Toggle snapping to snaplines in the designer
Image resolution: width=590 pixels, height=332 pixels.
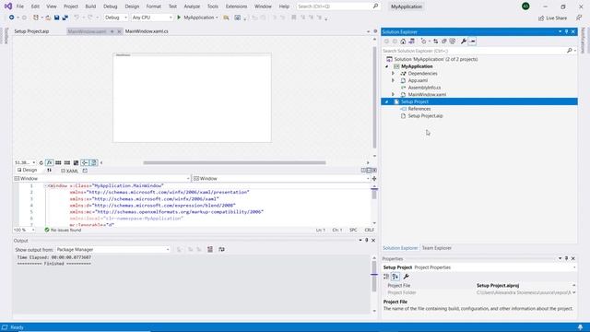coord(85,162)
